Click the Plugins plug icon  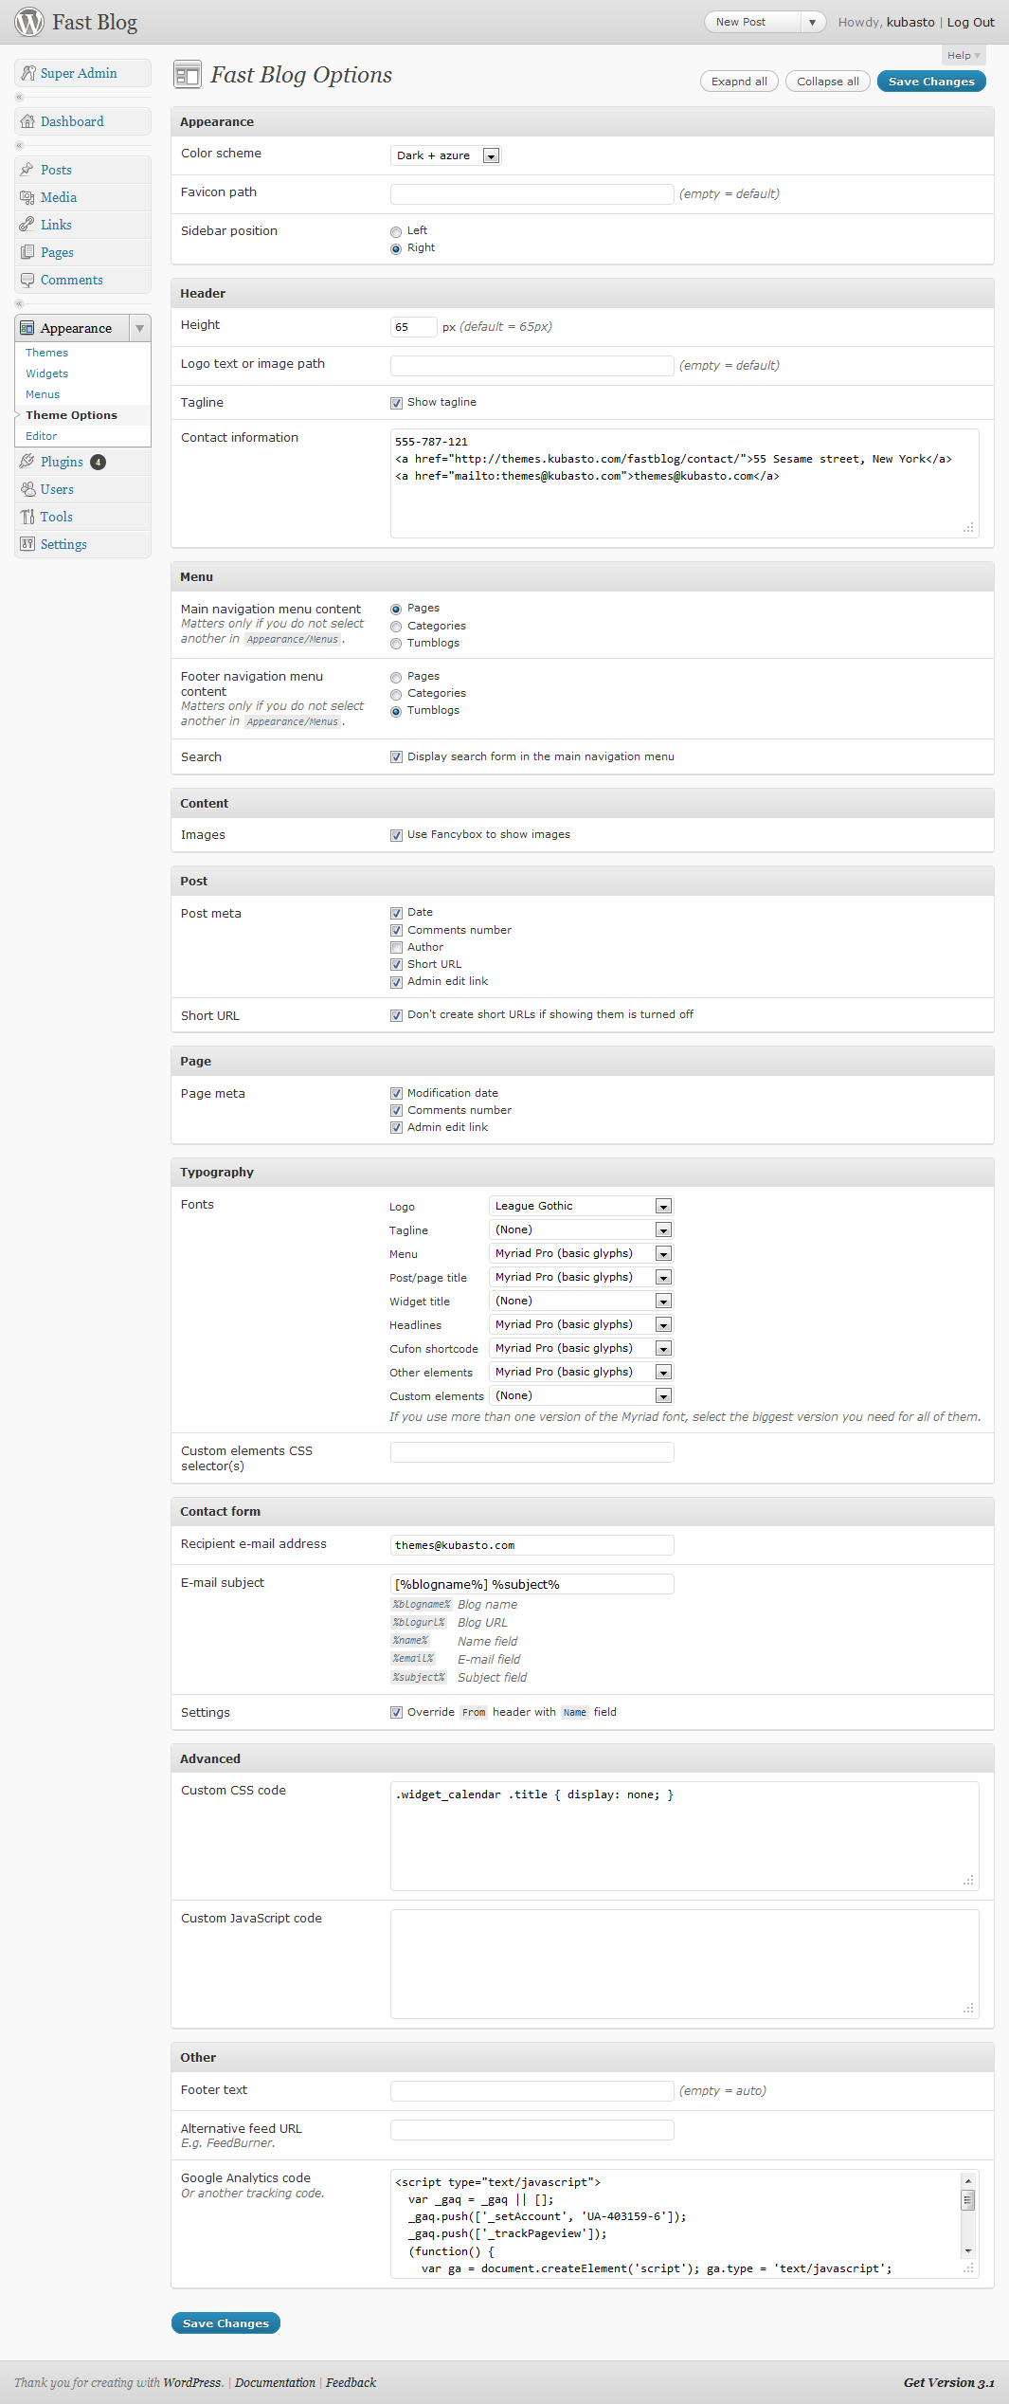click(27, 462)
